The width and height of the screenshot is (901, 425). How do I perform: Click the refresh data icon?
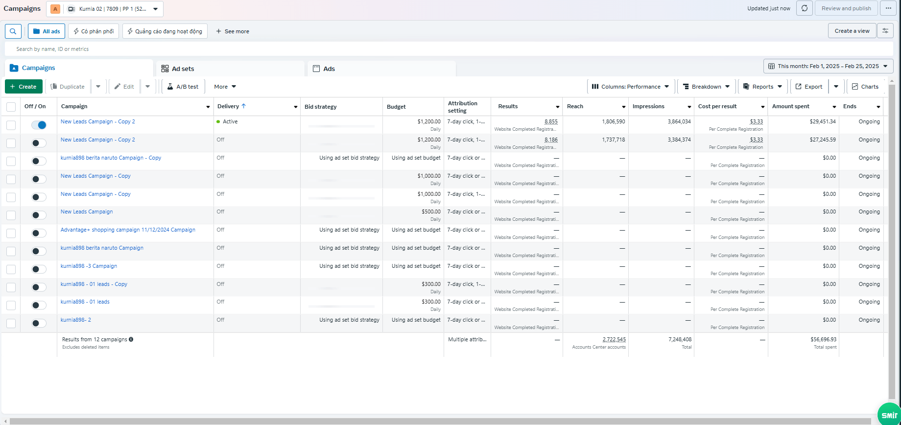(804, 8)
